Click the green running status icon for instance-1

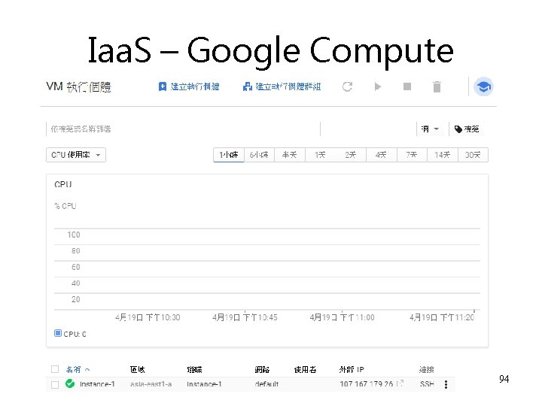70,383
